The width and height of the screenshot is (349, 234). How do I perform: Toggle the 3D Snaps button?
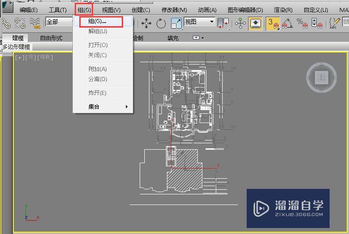[x=272, y=23]
